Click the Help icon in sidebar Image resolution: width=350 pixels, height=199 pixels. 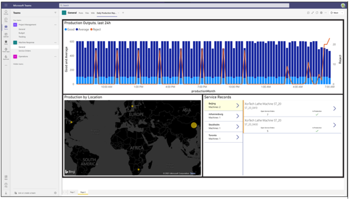coord(6,184)
